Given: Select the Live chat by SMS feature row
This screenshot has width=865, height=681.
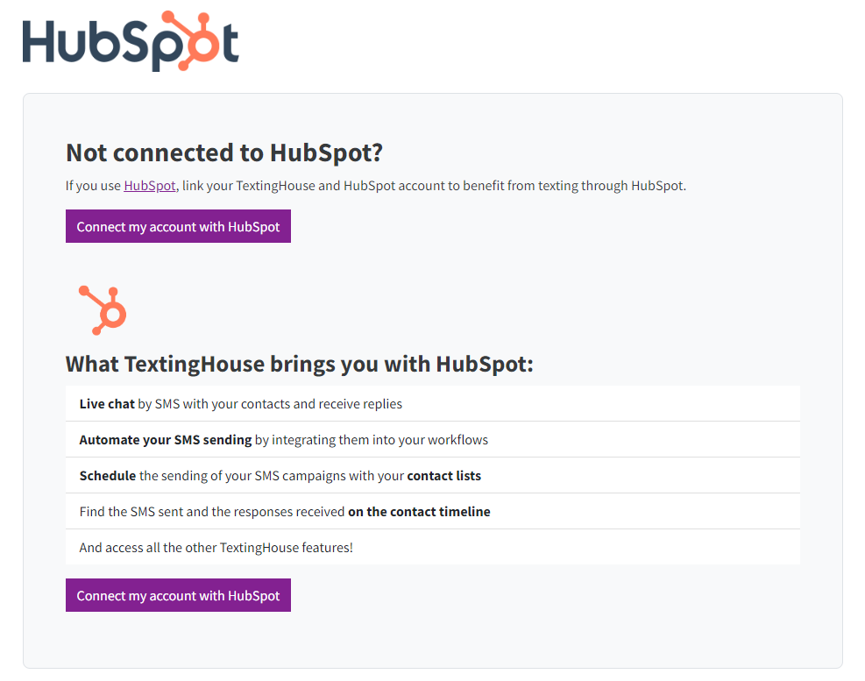Looking at the screenshot, I should (433, 404).
